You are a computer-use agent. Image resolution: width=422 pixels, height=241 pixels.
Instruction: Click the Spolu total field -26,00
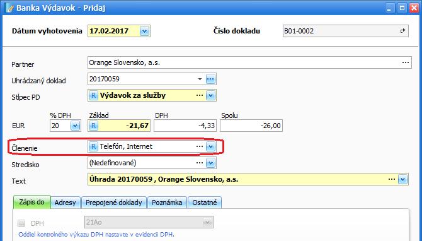pos(251,126)
